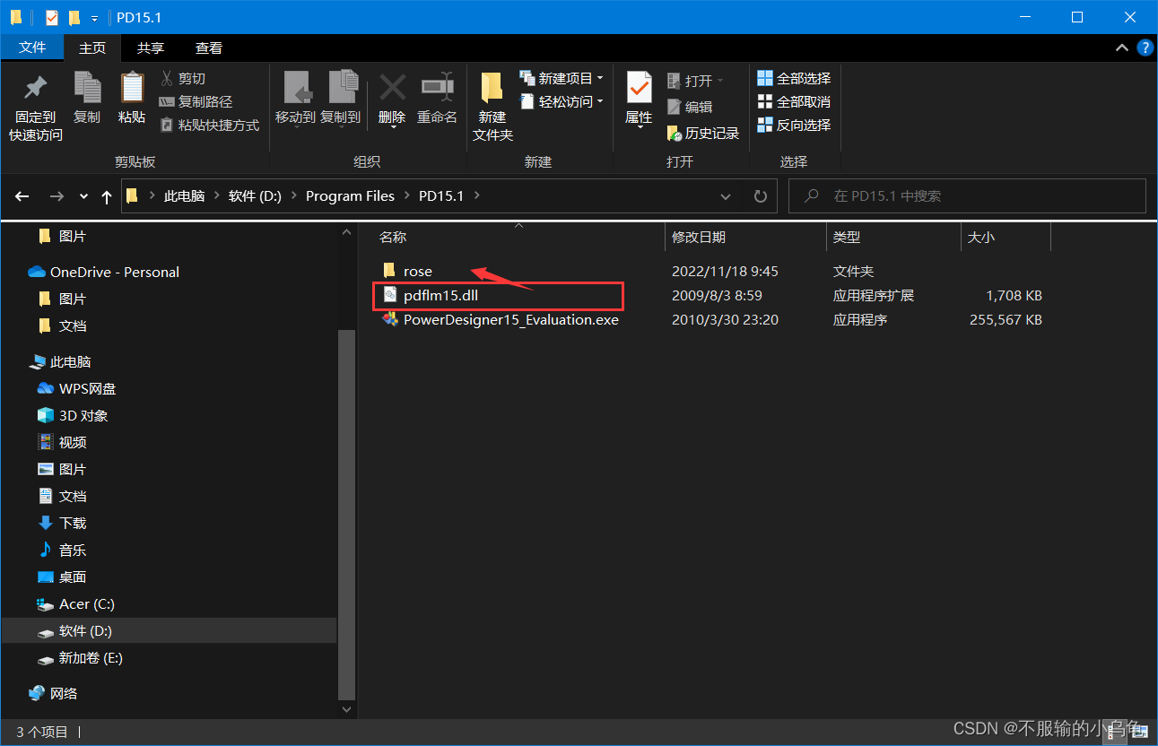This screenshot has height=746, width=1158.
Task: Click the navigation pane vertical scrollbar
Action: (x=347, y=514)
